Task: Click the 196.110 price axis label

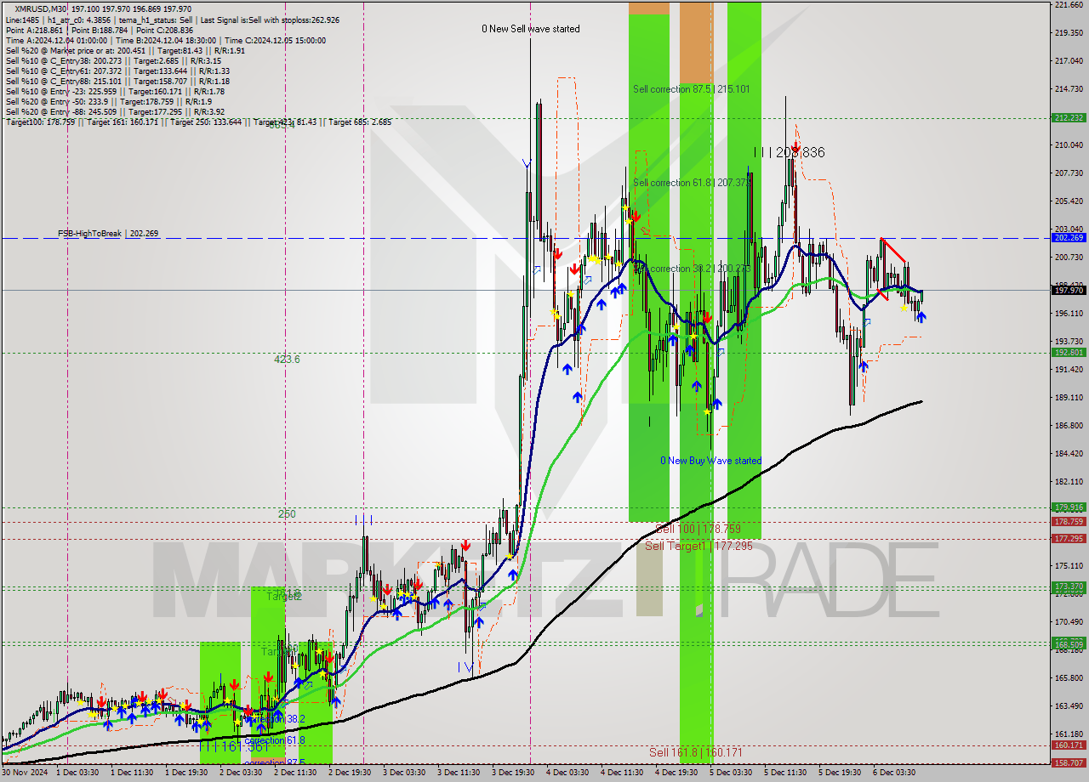Action: 1069,314
